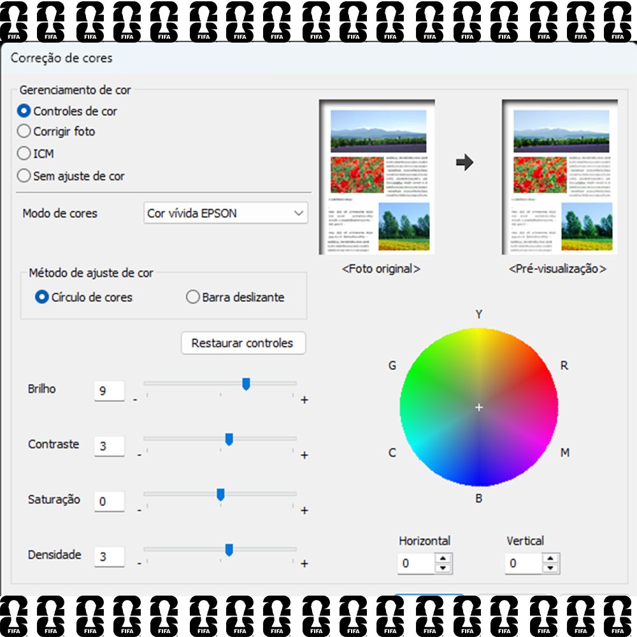Decrease the Vertical value with down arrow
The width and height of the screenshot is (637, 637).
click(550, 568)
